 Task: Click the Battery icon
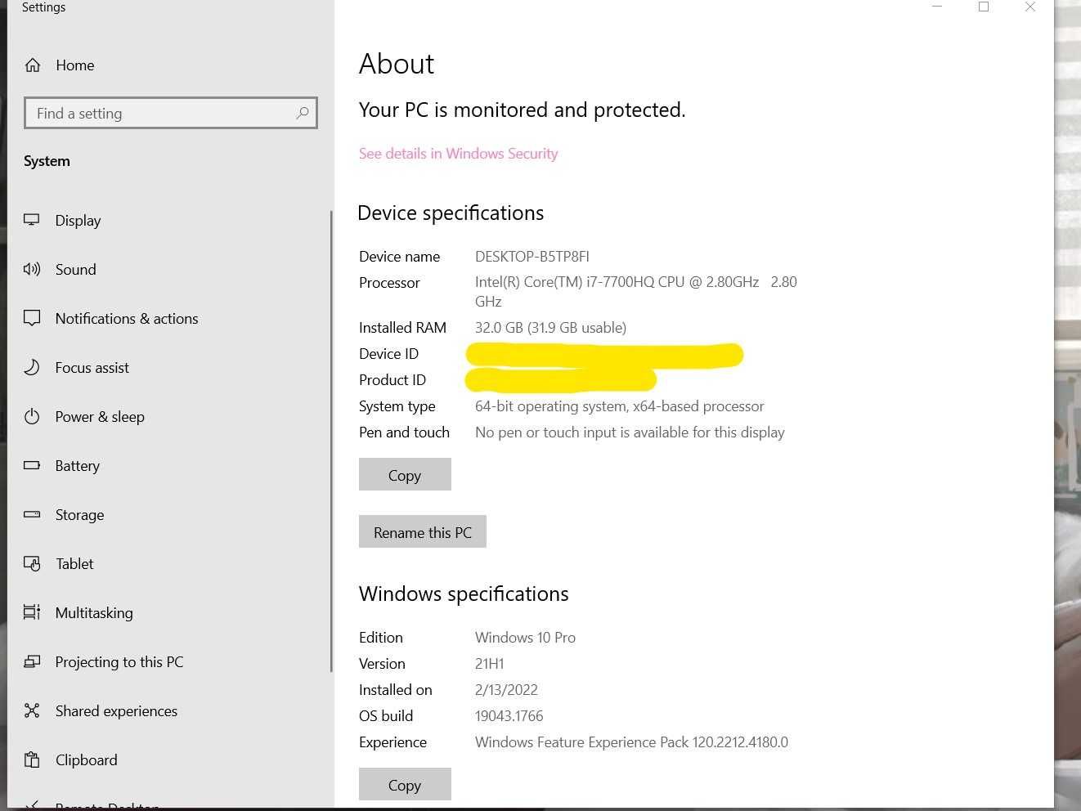click(32, 465)
